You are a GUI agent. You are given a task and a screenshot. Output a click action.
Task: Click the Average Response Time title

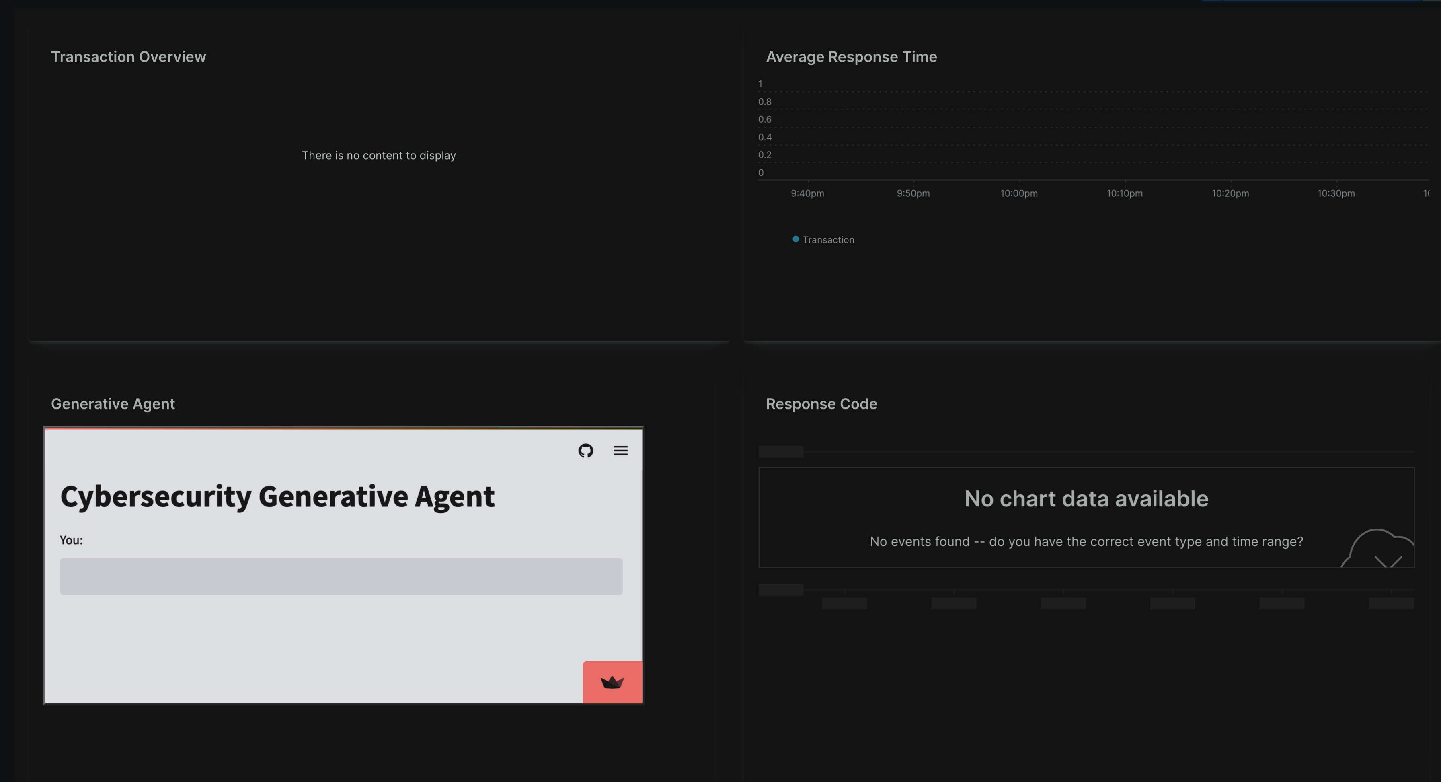[x=851, y=57]
